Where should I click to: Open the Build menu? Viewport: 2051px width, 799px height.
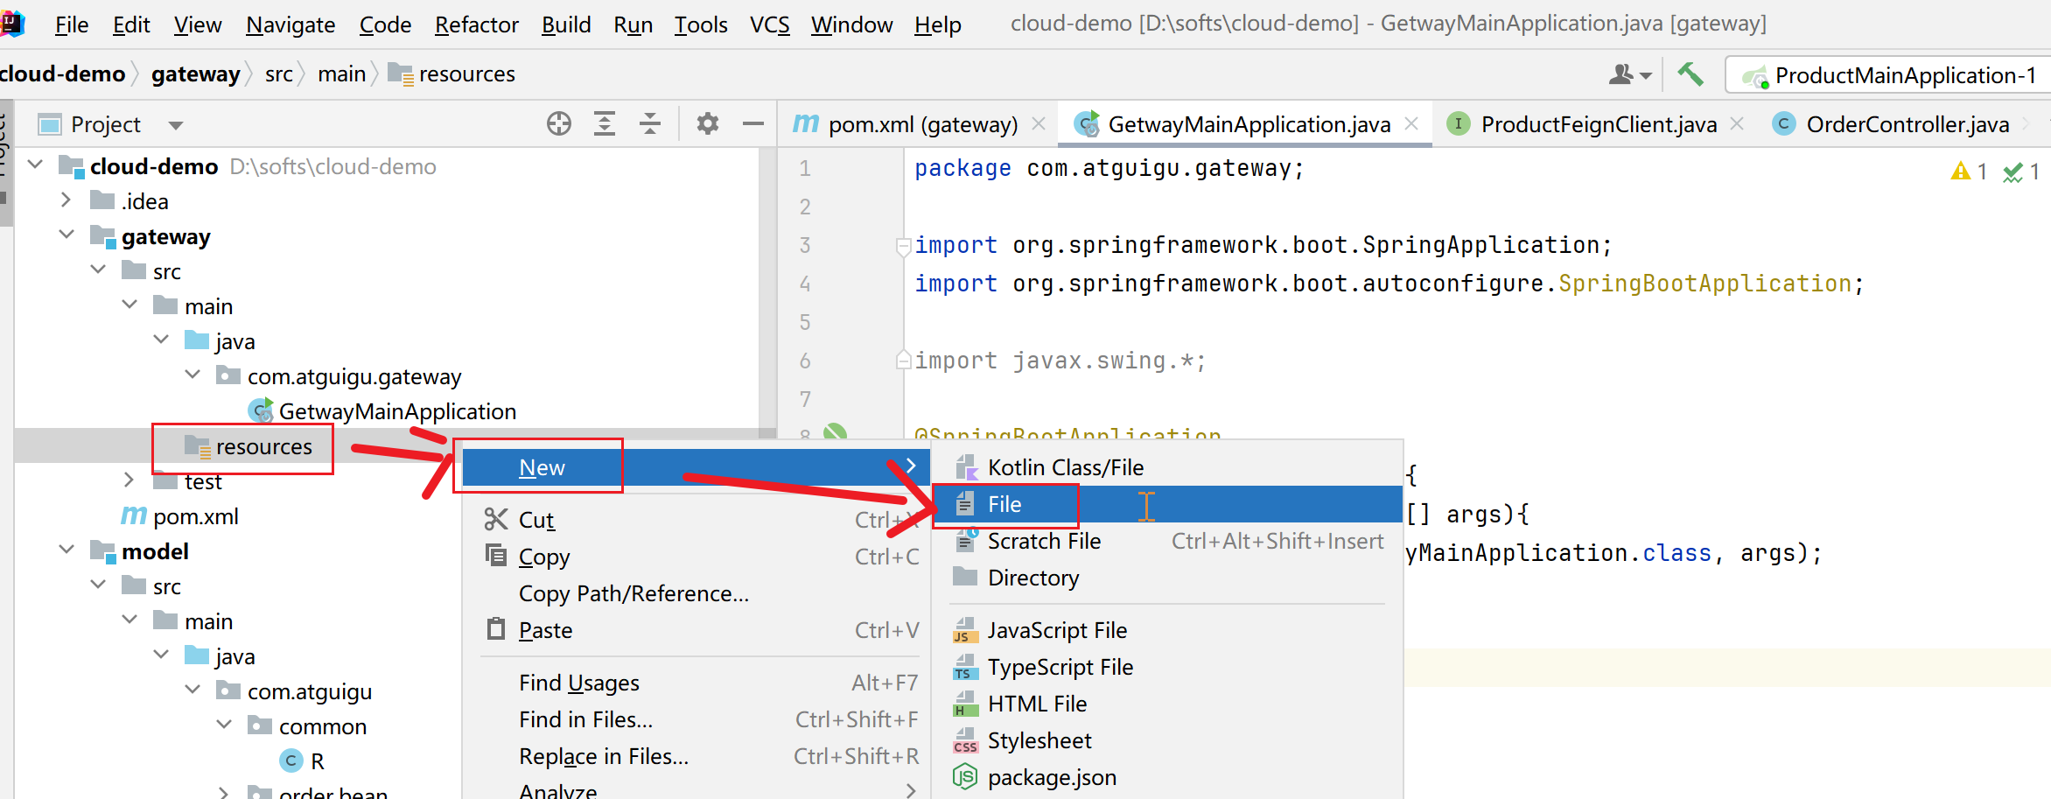(566, 25)
